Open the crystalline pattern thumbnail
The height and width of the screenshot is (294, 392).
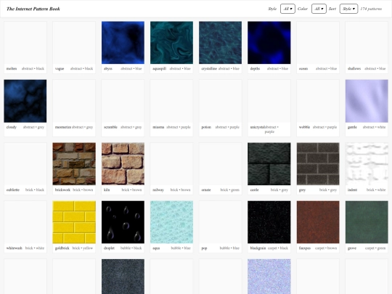coord(220,43)
